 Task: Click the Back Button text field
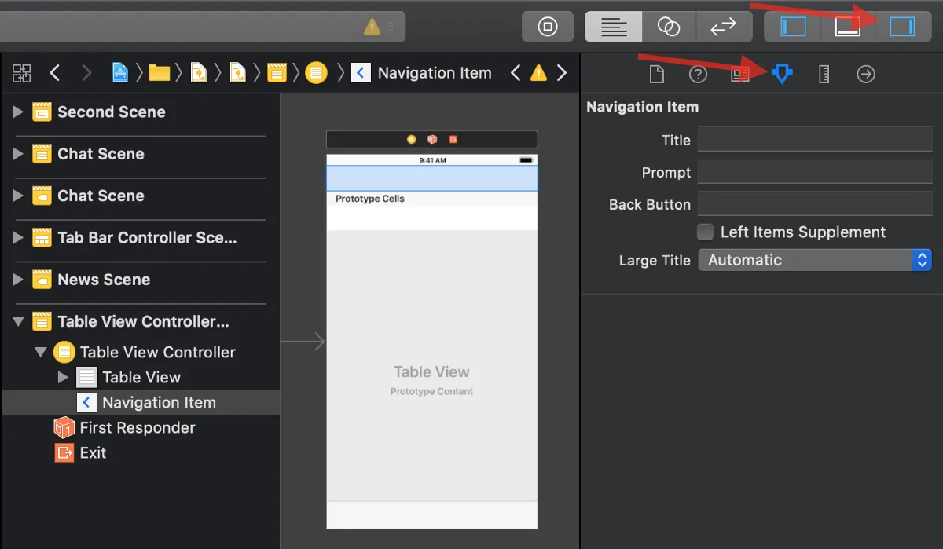click(814, 204)
